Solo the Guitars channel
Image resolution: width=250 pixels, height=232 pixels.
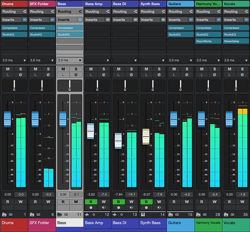click(x=187, y=69)
